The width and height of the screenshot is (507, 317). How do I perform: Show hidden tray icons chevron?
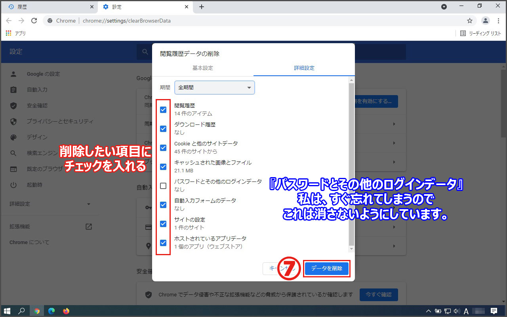429,311
